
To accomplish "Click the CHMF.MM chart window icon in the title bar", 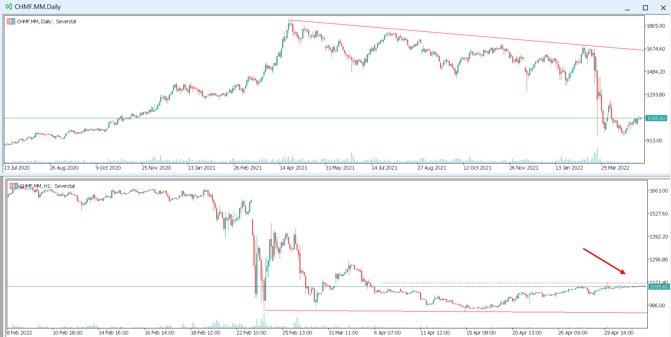I will tap(9, 6).
